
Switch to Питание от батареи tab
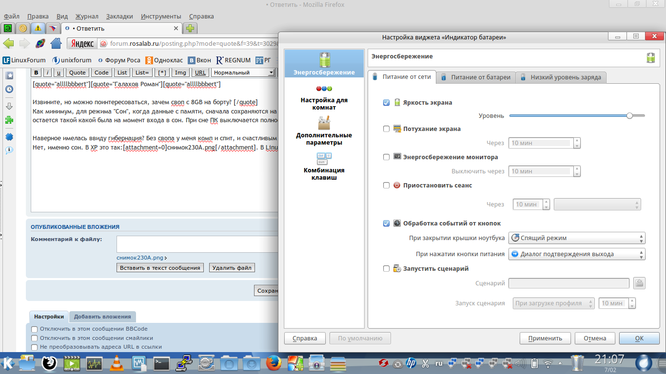(476, 77)
